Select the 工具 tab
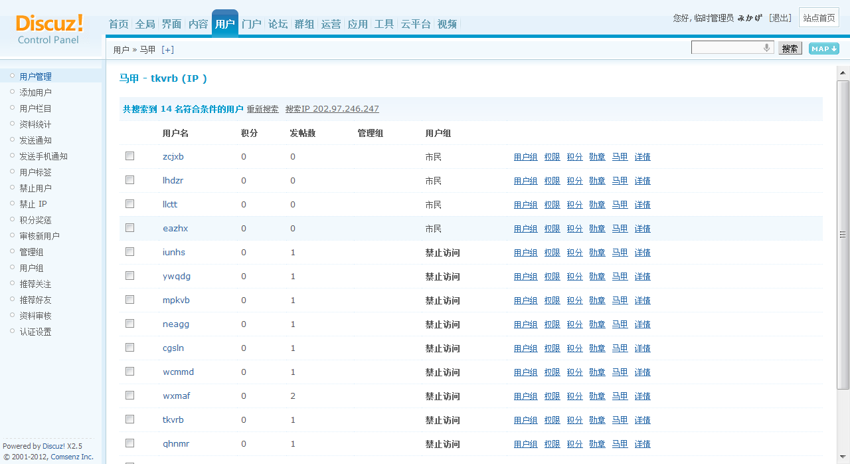The width and height of the screenshot is (850, 464). 384,24
